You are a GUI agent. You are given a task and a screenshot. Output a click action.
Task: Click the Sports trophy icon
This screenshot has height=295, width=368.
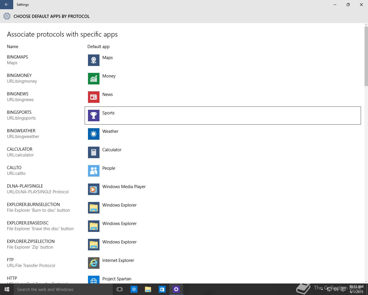click(x=94, y=116)
